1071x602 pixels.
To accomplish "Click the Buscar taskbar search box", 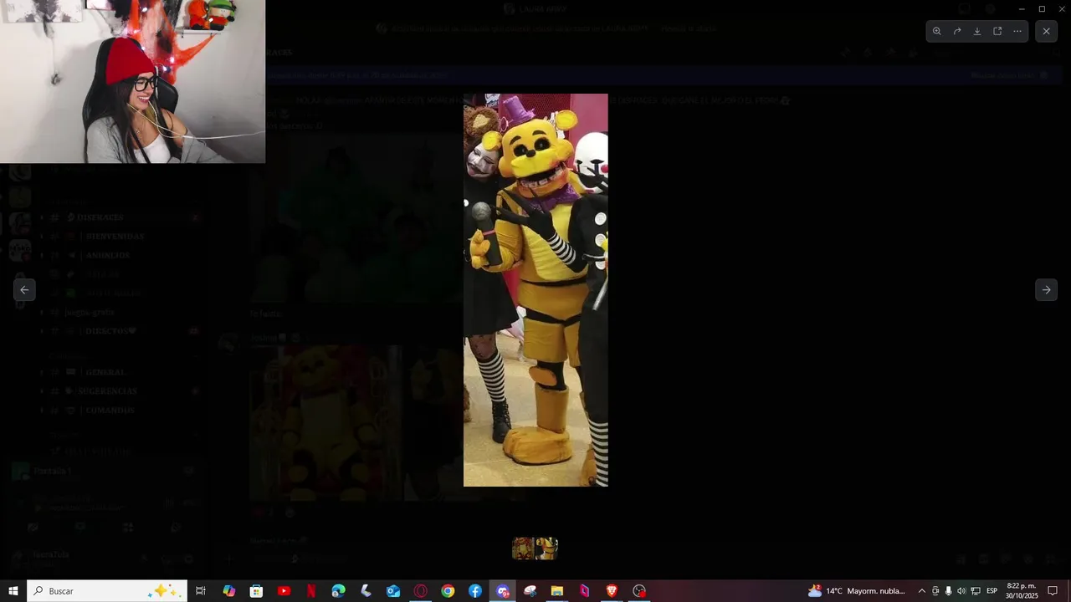I will coord(107,591).
